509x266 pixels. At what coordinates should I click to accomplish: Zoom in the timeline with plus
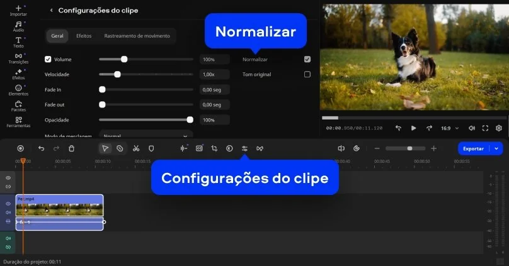pyautogui.click(x=433, y=148)
